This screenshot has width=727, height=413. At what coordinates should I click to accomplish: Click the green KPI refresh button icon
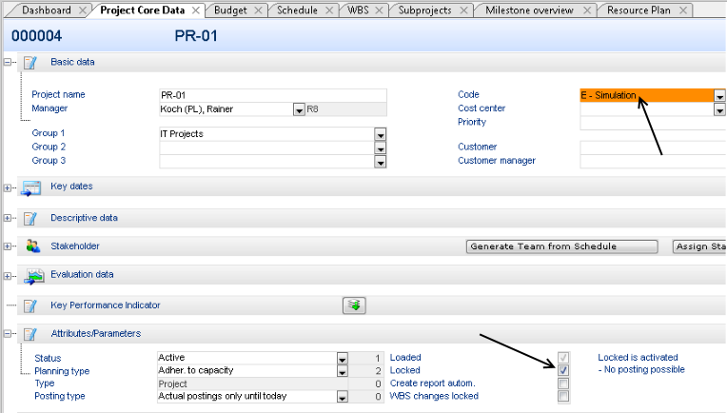[x=354, y=305]
